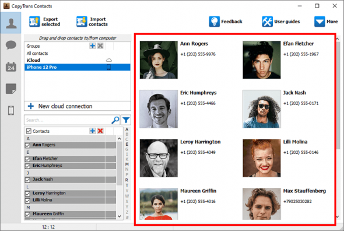Screen dimensions: 344x231
Task: Jump to letter M in index
Action: pyautogui.click(x=127, y=164)
